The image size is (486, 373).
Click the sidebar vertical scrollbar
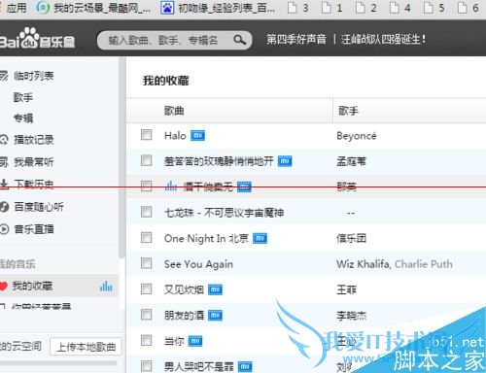[x=121, y=157]
